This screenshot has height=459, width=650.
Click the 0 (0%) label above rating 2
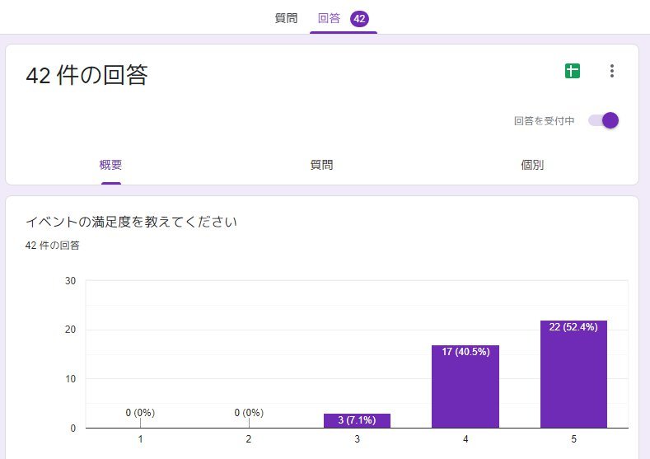[x=249, y=413]
